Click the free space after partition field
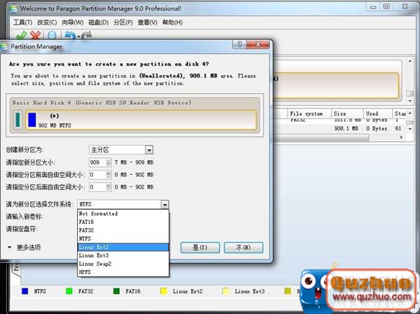Viewport: 420px width, 314px height. pos(97,187)
